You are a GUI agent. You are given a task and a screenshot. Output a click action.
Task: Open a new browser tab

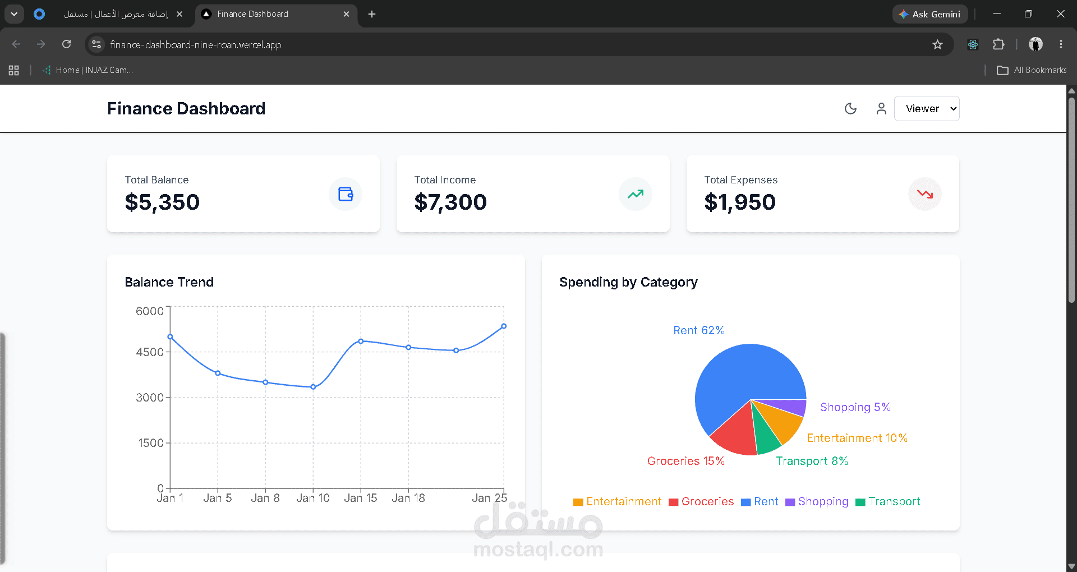pos(372,14)
